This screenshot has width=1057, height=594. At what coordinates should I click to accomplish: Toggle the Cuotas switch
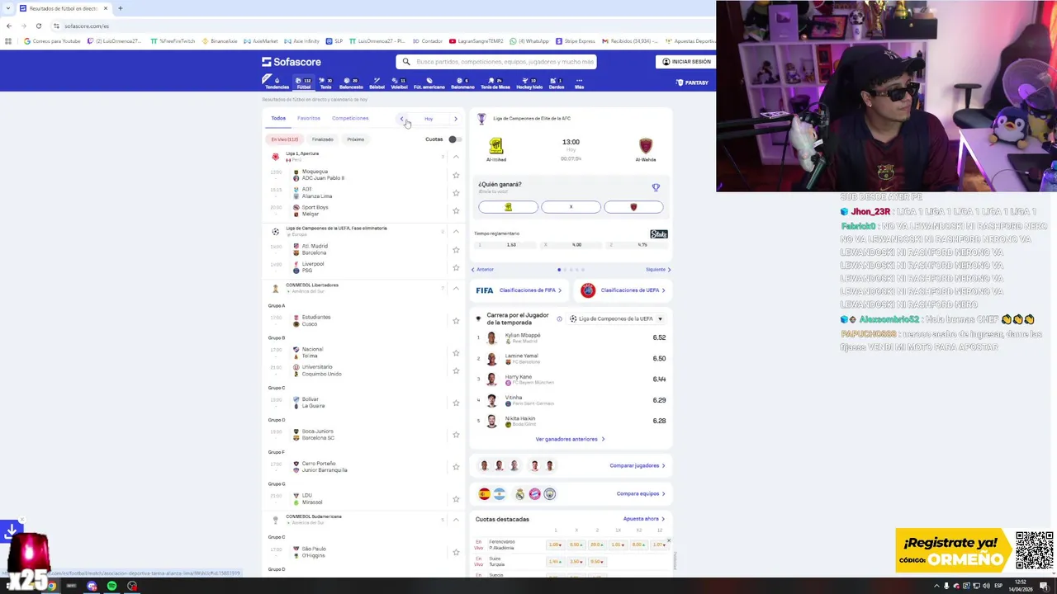pyautogui.click(x=453, y=139)
